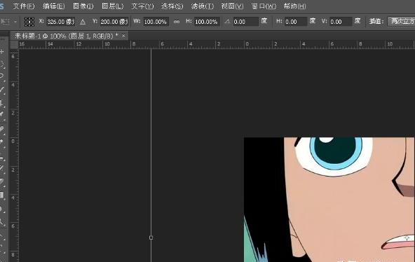Click the H height field showing 100.00%
The height and width of the screenshot is (262, 415).
tap(207, 22)
